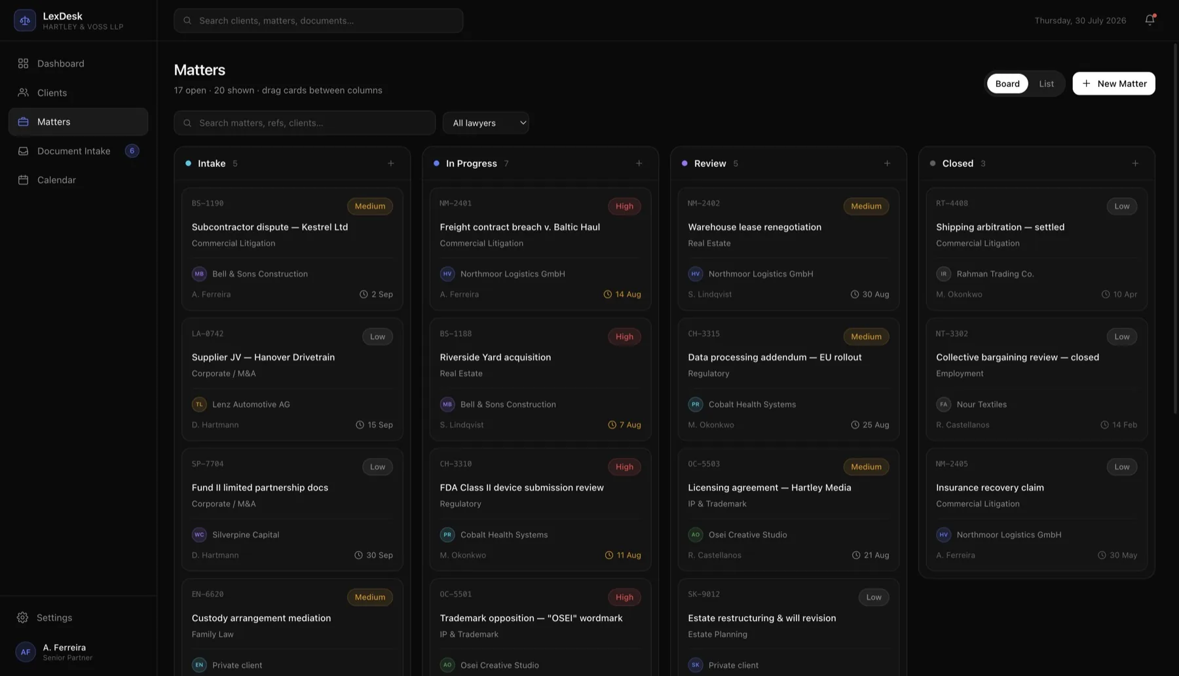
Task: Open Licensing agreement — Hartley Media card
Action: pos(789,510)
